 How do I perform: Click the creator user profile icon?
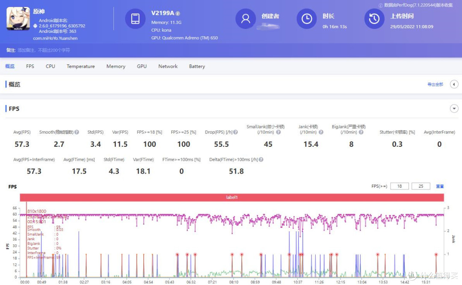(x=246, y=18)
